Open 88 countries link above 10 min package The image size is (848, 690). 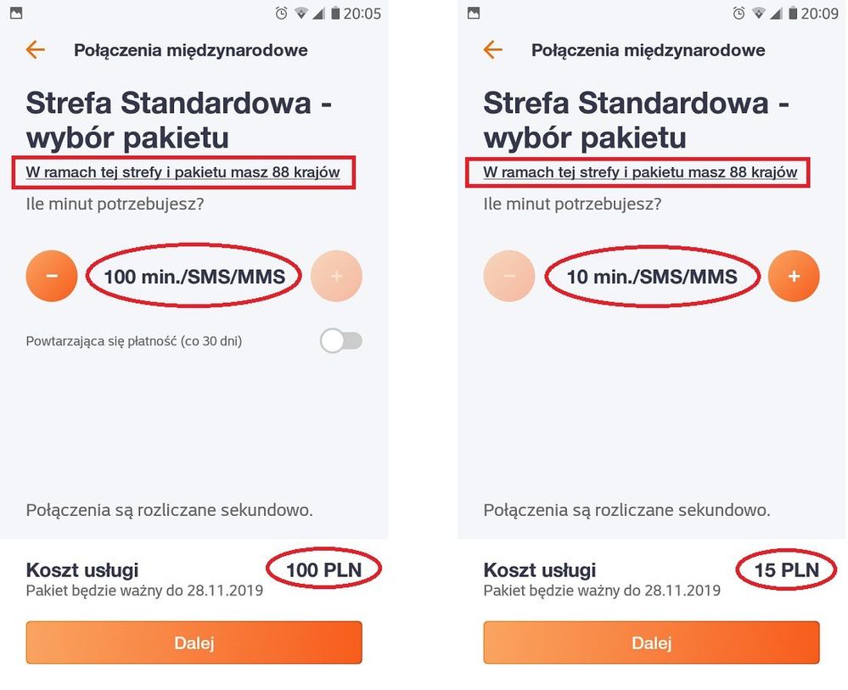click(640, 172)
